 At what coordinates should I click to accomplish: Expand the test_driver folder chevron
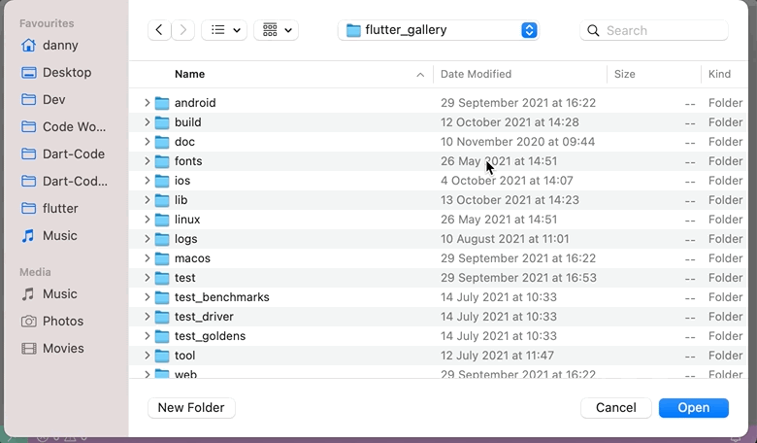click(147, 317)
